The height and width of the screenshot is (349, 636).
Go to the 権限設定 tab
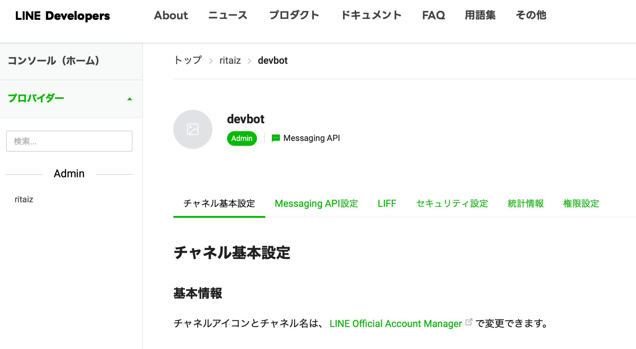point(581,203)
